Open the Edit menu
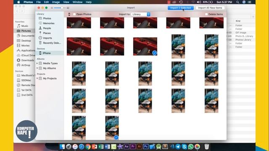 pyautogui.click(x=46, y=2)
